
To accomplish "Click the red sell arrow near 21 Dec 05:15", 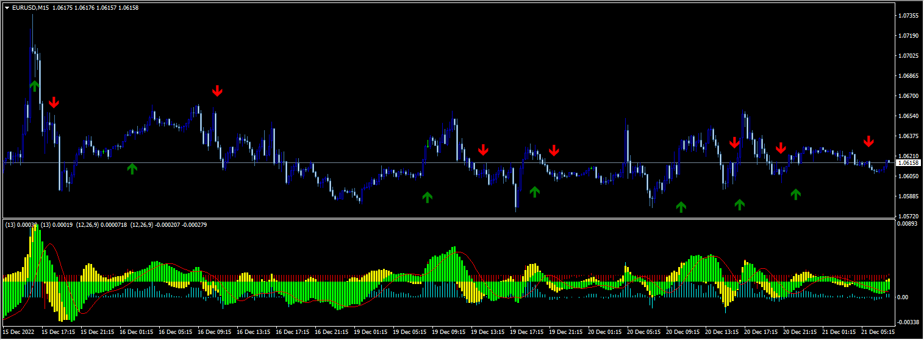I will [x=868, y=142].
